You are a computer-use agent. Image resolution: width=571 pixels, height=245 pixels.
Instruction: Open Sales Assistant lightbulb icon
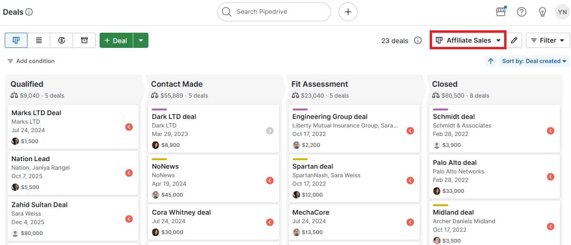click(x=543, y=12)
